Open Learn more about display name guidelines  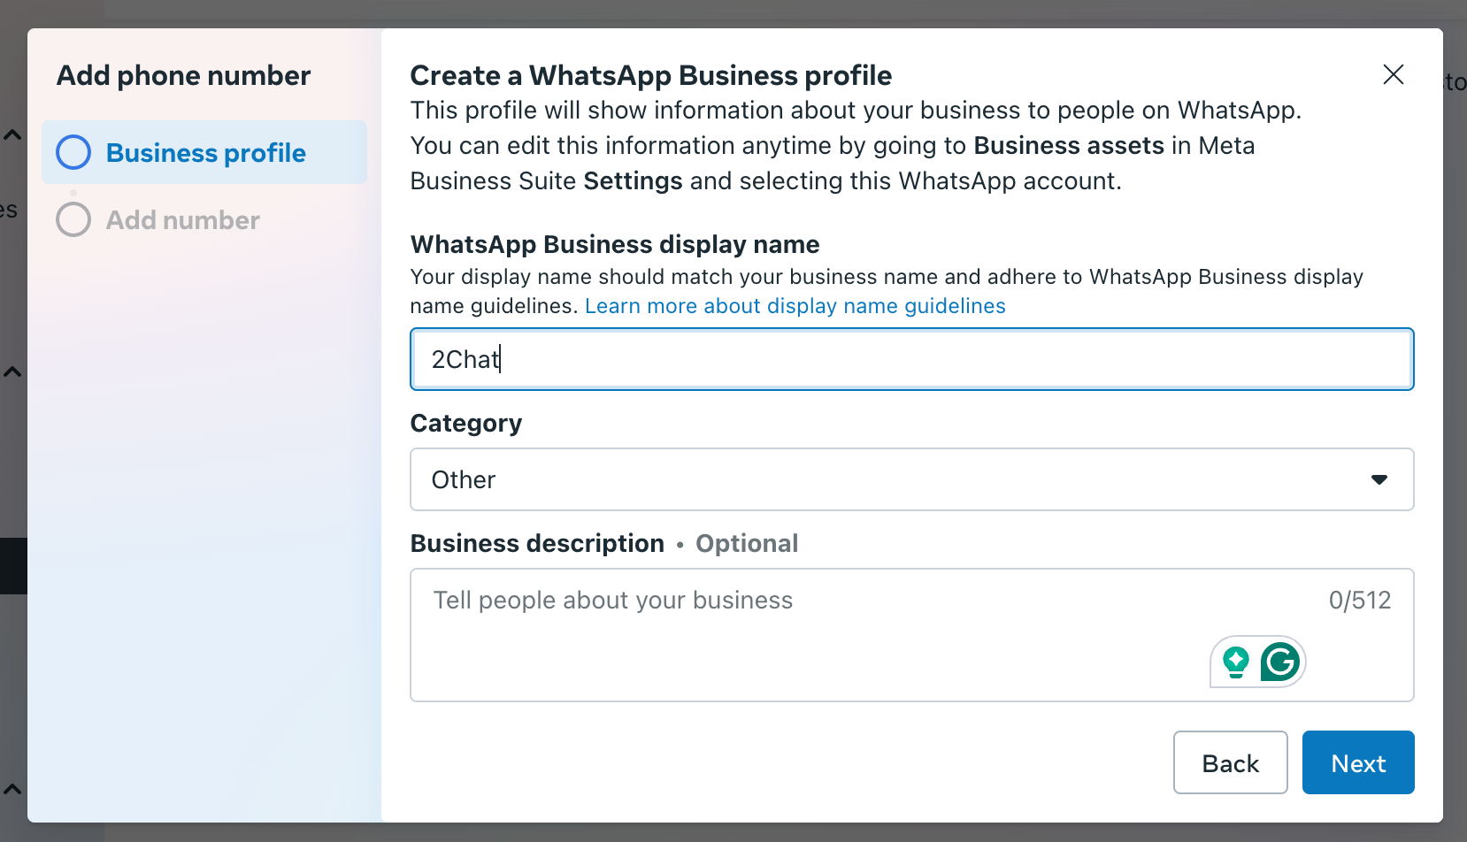pyautogui.click(x=795, y=306)
